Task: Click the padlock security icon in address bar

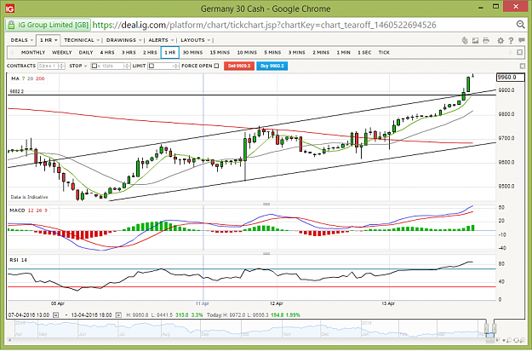Action: tap(12, 26)
